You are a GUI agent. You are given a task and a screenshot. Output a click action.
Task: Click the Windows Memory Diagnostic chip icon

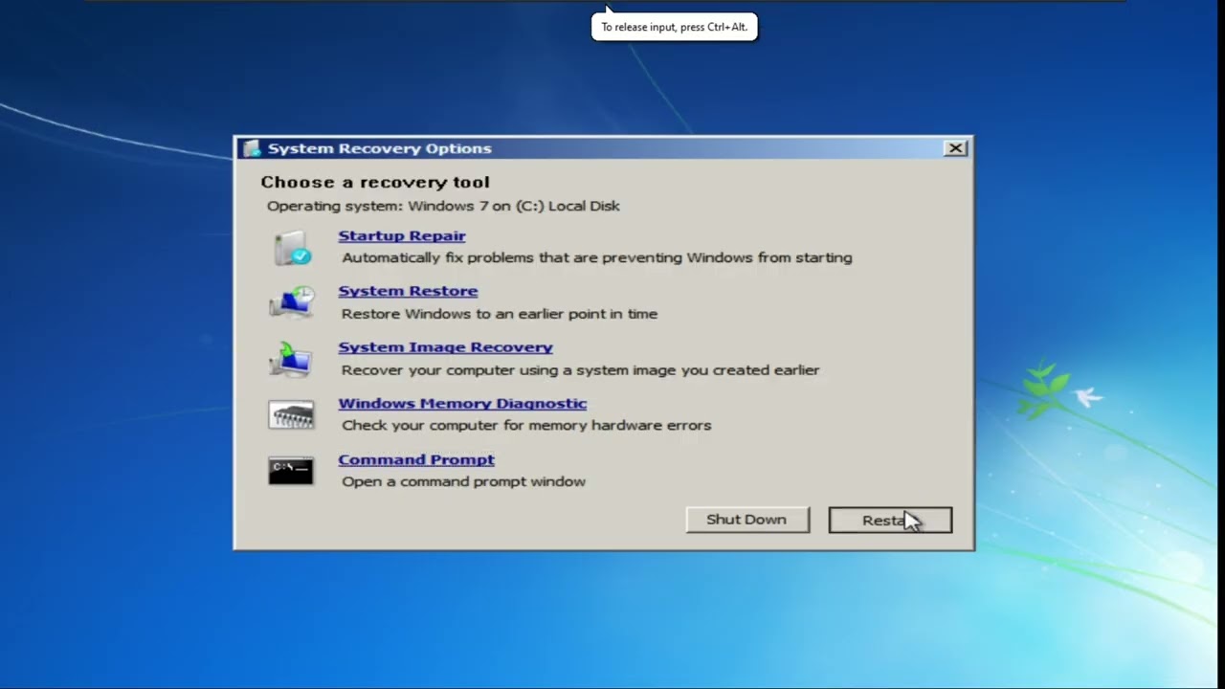(291, 415)
